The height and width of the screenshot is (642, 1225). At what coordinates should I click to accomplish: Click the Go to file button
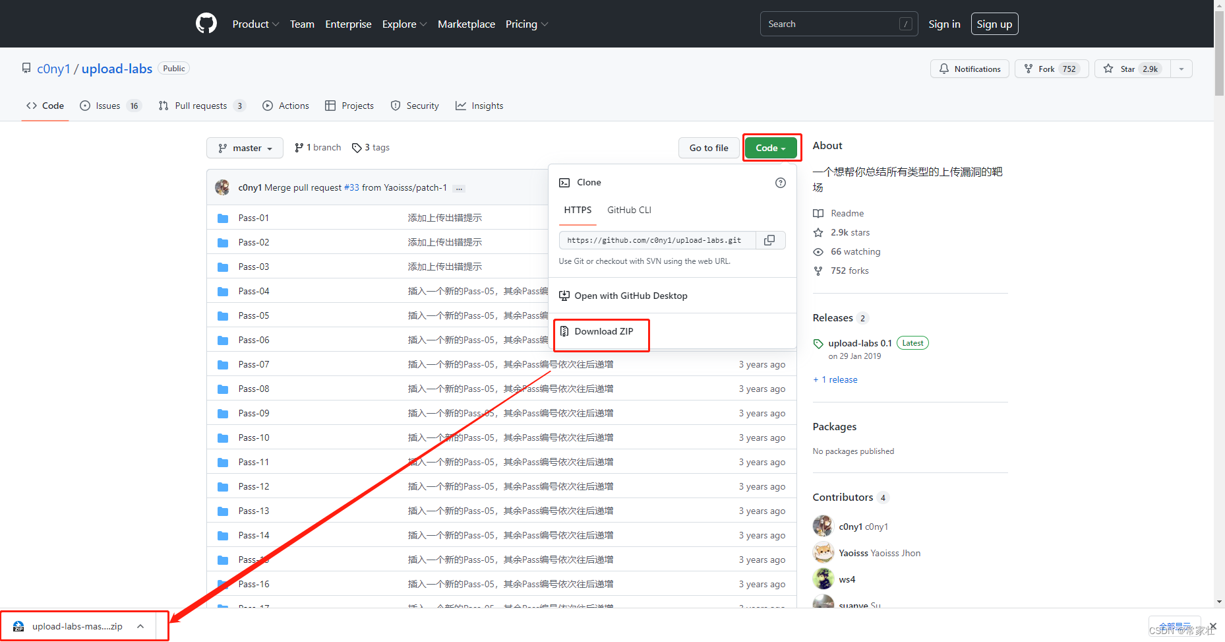pos(709,148)
